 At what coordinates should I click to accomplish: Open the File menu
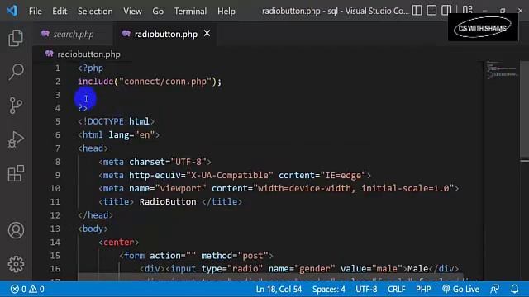click(35, 11)
